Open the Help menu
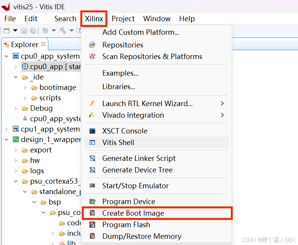298x245 pixels. [x=187, y=19]
